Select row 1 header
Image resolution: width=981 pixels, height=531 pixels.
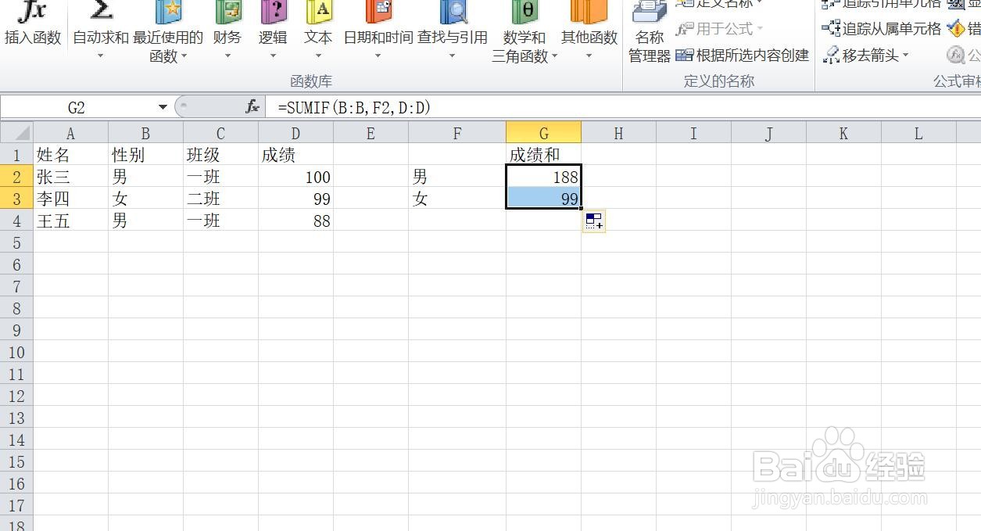(x=16, y=155)
